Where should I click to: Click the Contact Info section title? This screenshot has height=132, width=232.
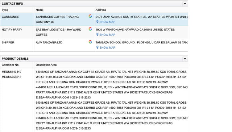point(12,4)
